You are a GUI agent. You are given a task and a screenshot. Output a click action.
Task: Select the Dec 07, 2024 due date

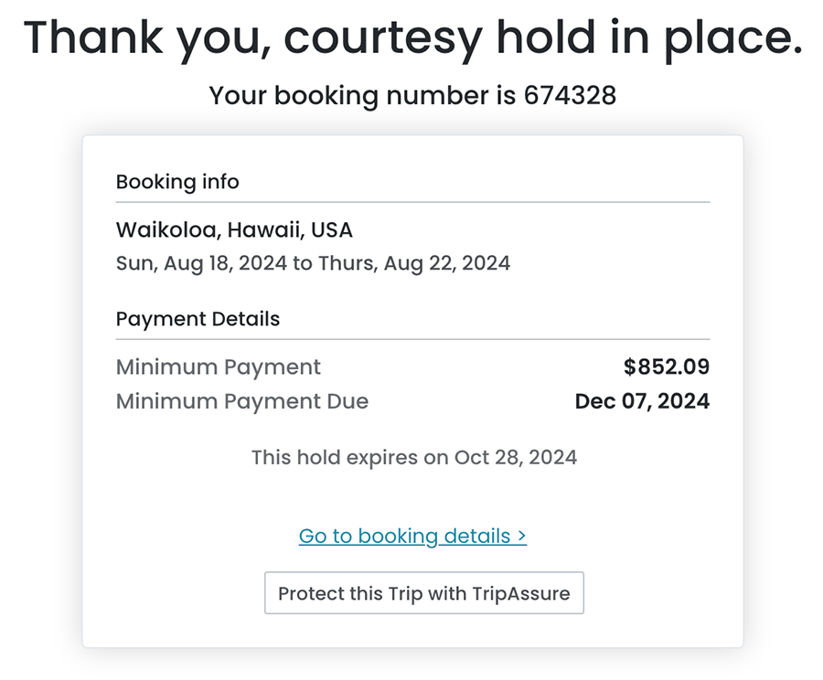pos(642,400)
